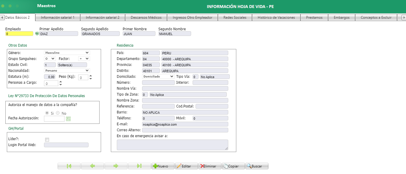Click the Copiar copy icon
This screenshot has width=406, height=174.
point(227,166)
